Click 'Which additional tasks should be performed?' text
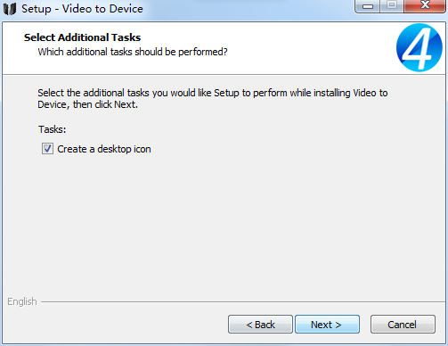Screen dimensions: 448x346 pos(133,52)
